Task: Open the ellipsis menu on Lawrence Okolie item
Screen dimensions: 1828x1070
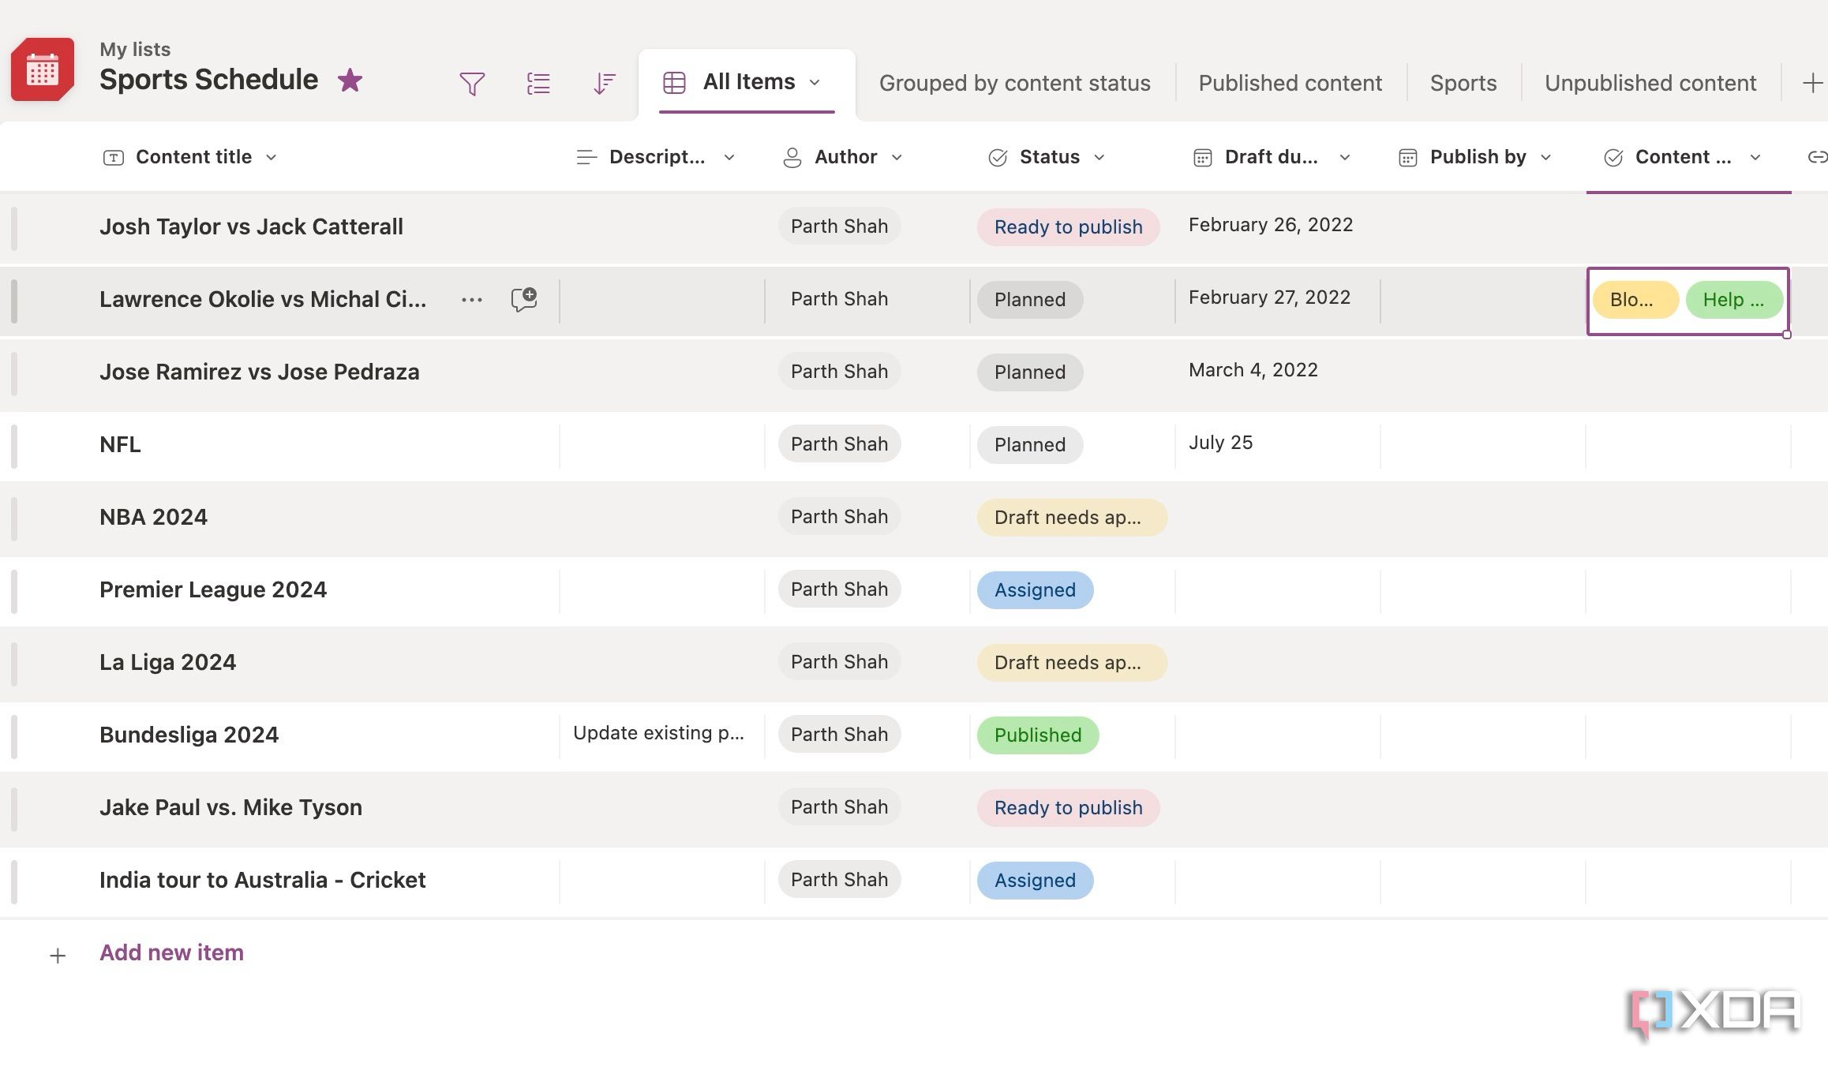Action: [471, 299]
